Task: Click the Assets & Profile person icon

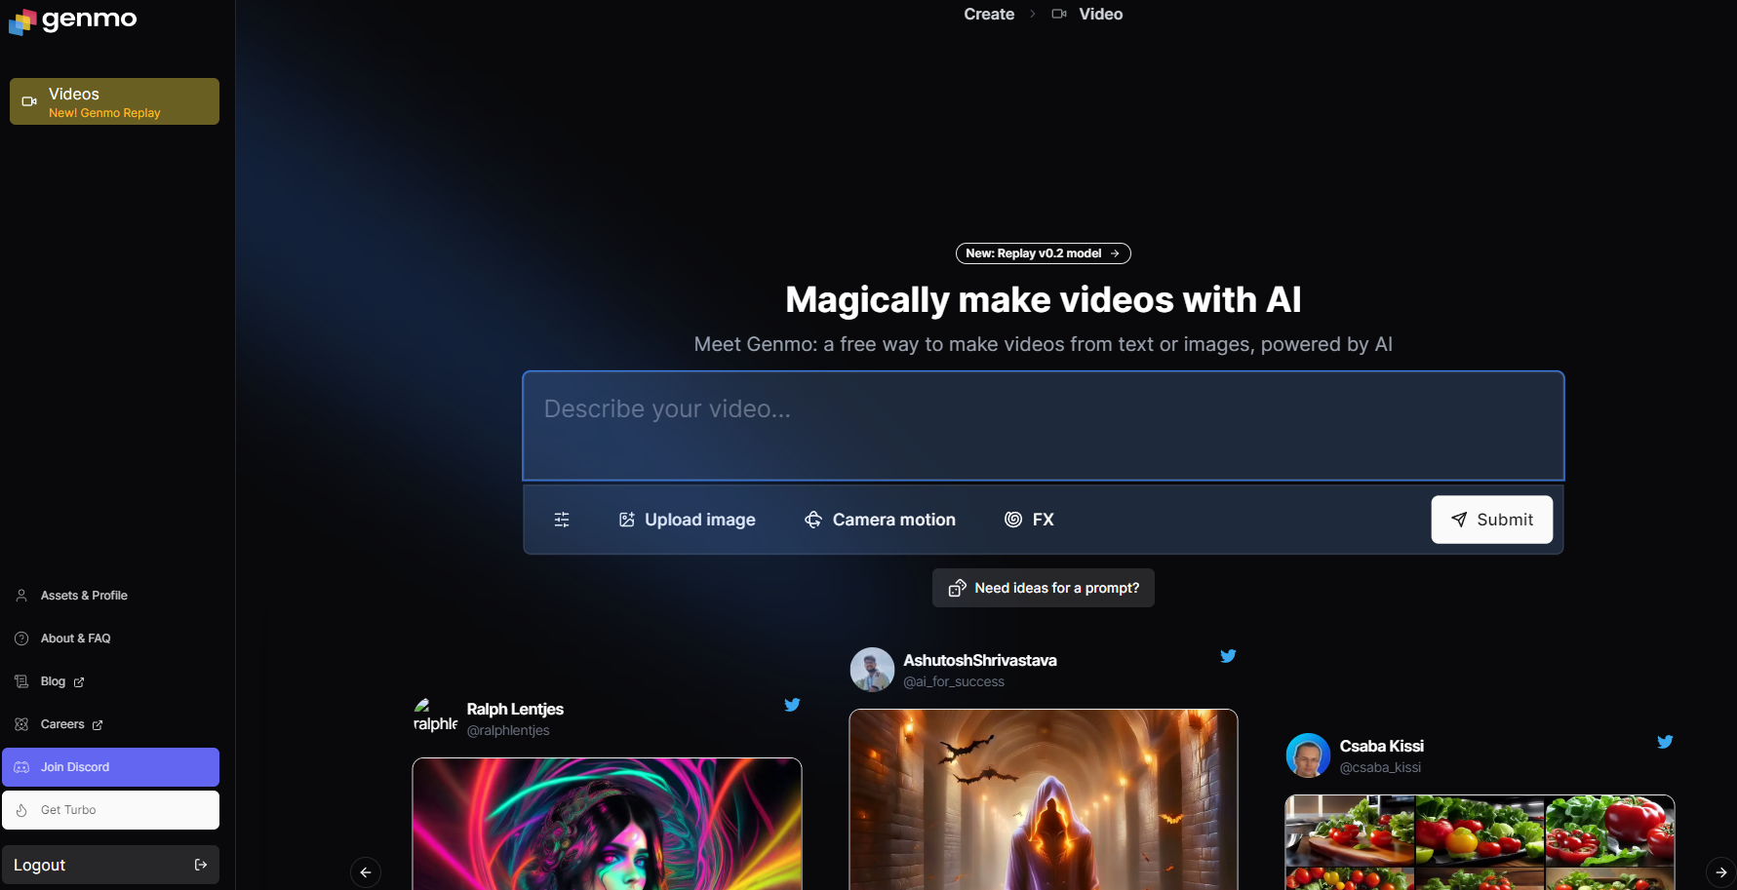Action: point(21,596)
